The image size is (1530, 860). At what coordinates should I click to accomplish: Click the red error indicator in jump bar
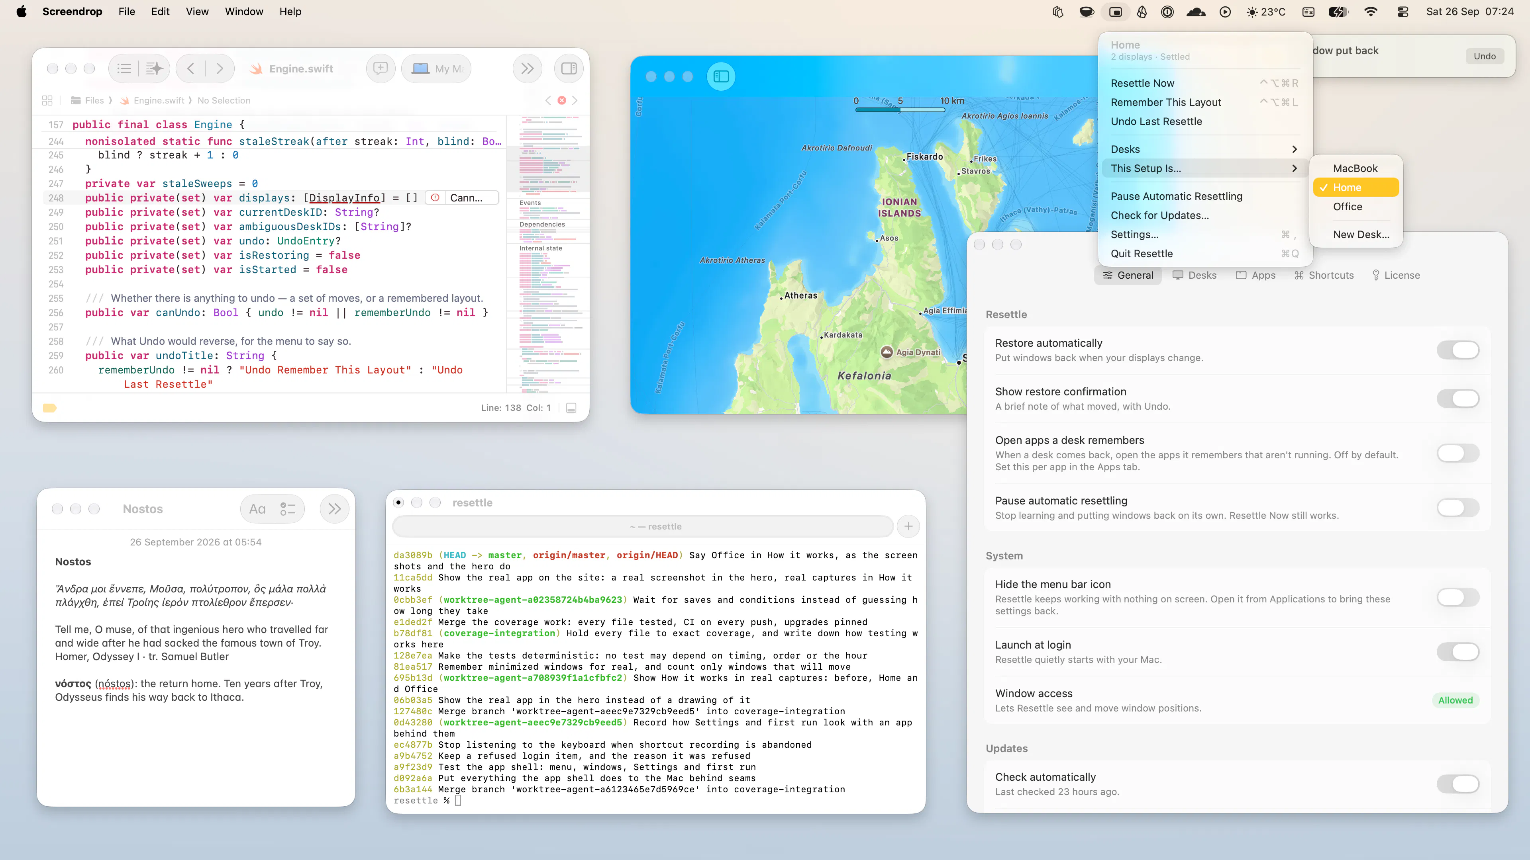(x=561, y=100)
